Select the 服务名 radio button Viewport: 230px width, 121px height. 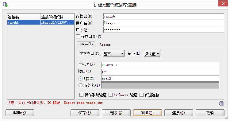pyautogui.click(x=80, y=85)
